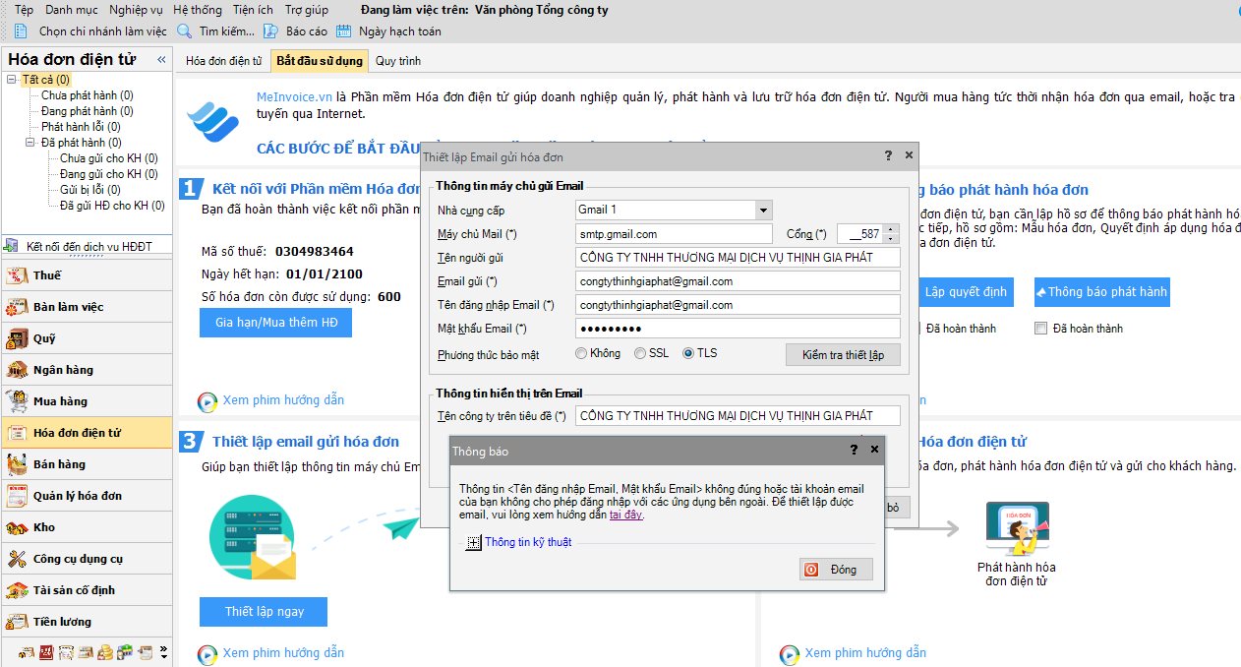Screen dimensions: 1241x667
Task: Collapse the Tất cả tree node
Action: pyautogui.click(x=11, y=80)
